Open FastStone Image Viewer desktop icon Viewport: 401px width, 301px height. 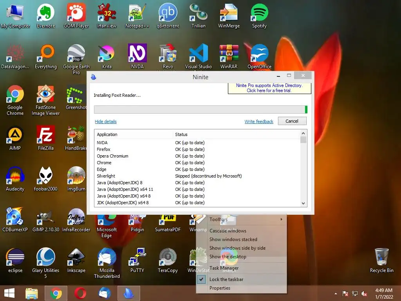pos(45,100)
